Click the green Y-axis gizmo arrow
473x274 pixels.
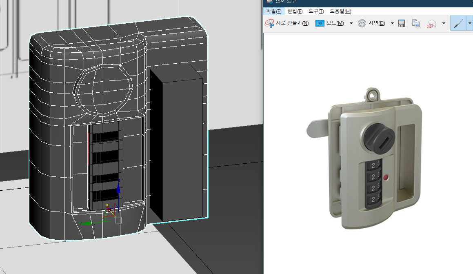(x=86, y=223)
